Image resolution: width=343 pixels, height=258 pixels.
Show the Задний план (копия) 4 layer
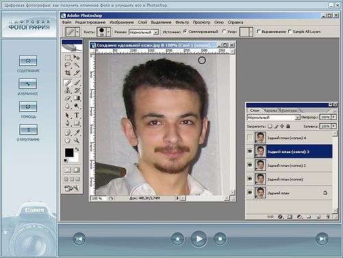tap(250, 138)
